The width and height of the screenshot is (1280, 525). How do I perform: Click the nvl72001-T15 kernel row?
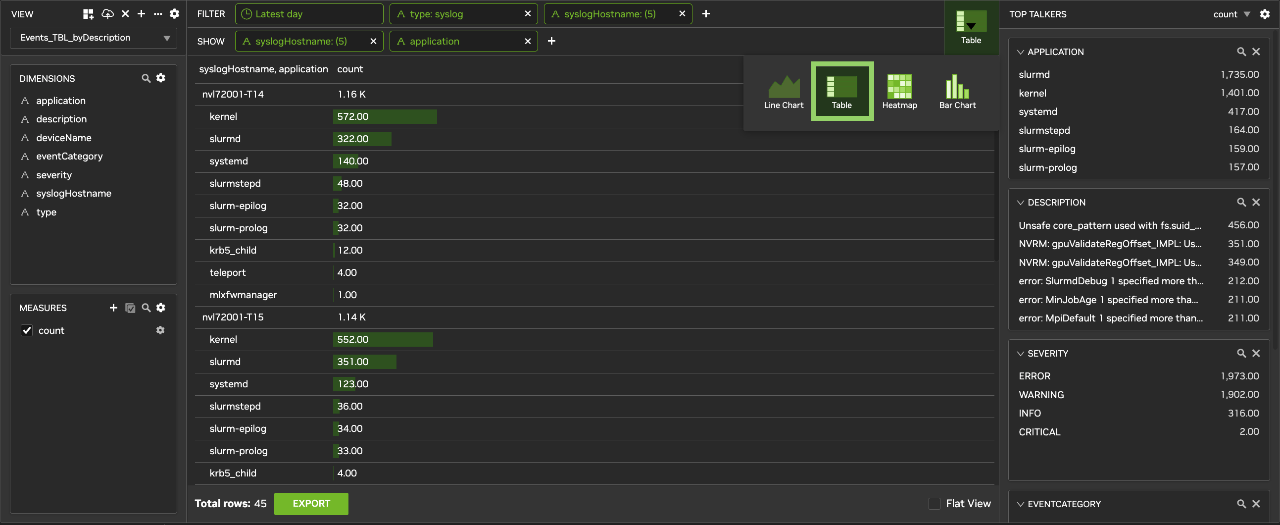(594, 340)
